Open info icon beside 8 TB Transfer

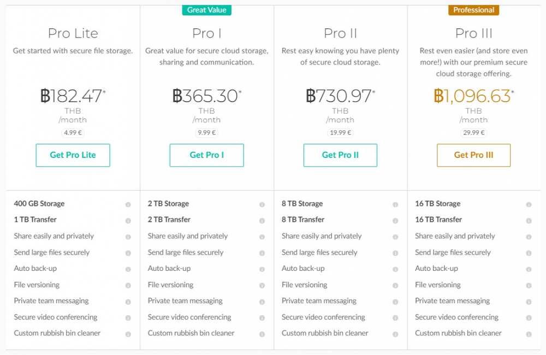point(395,221)
